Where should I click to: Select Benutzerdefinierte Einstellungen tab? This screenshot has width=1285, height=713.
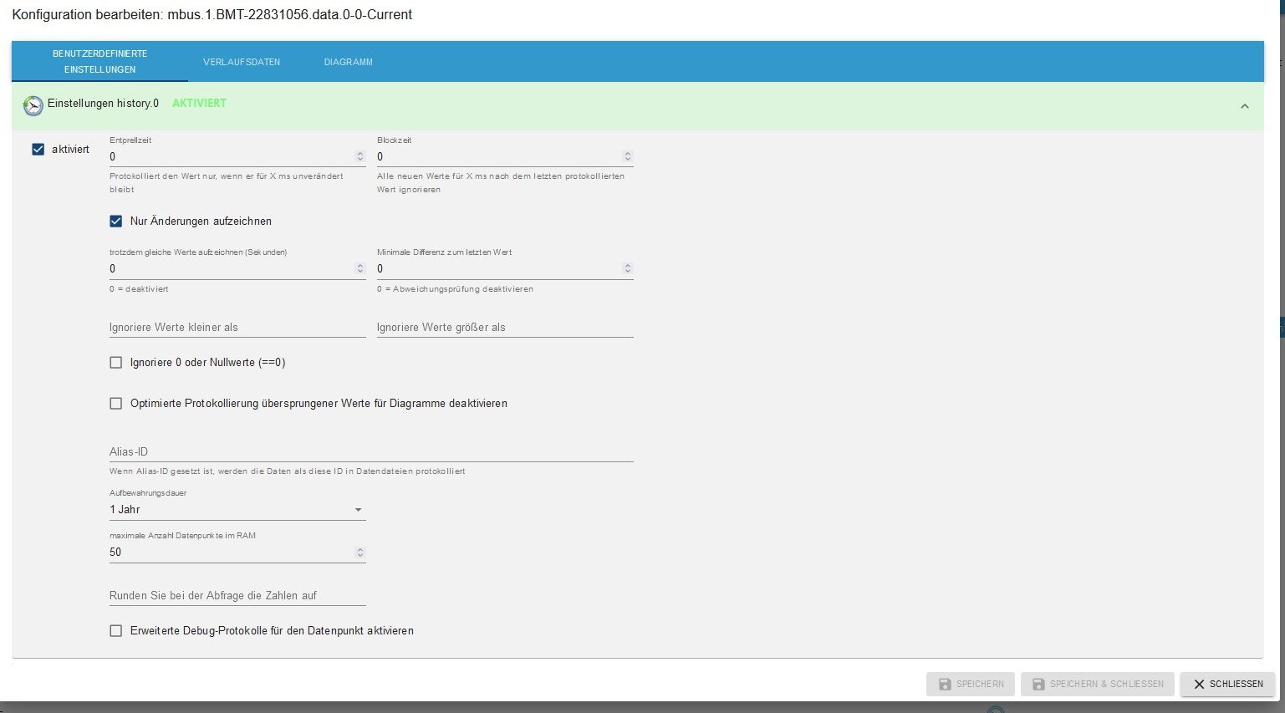(x=99, y=62)
